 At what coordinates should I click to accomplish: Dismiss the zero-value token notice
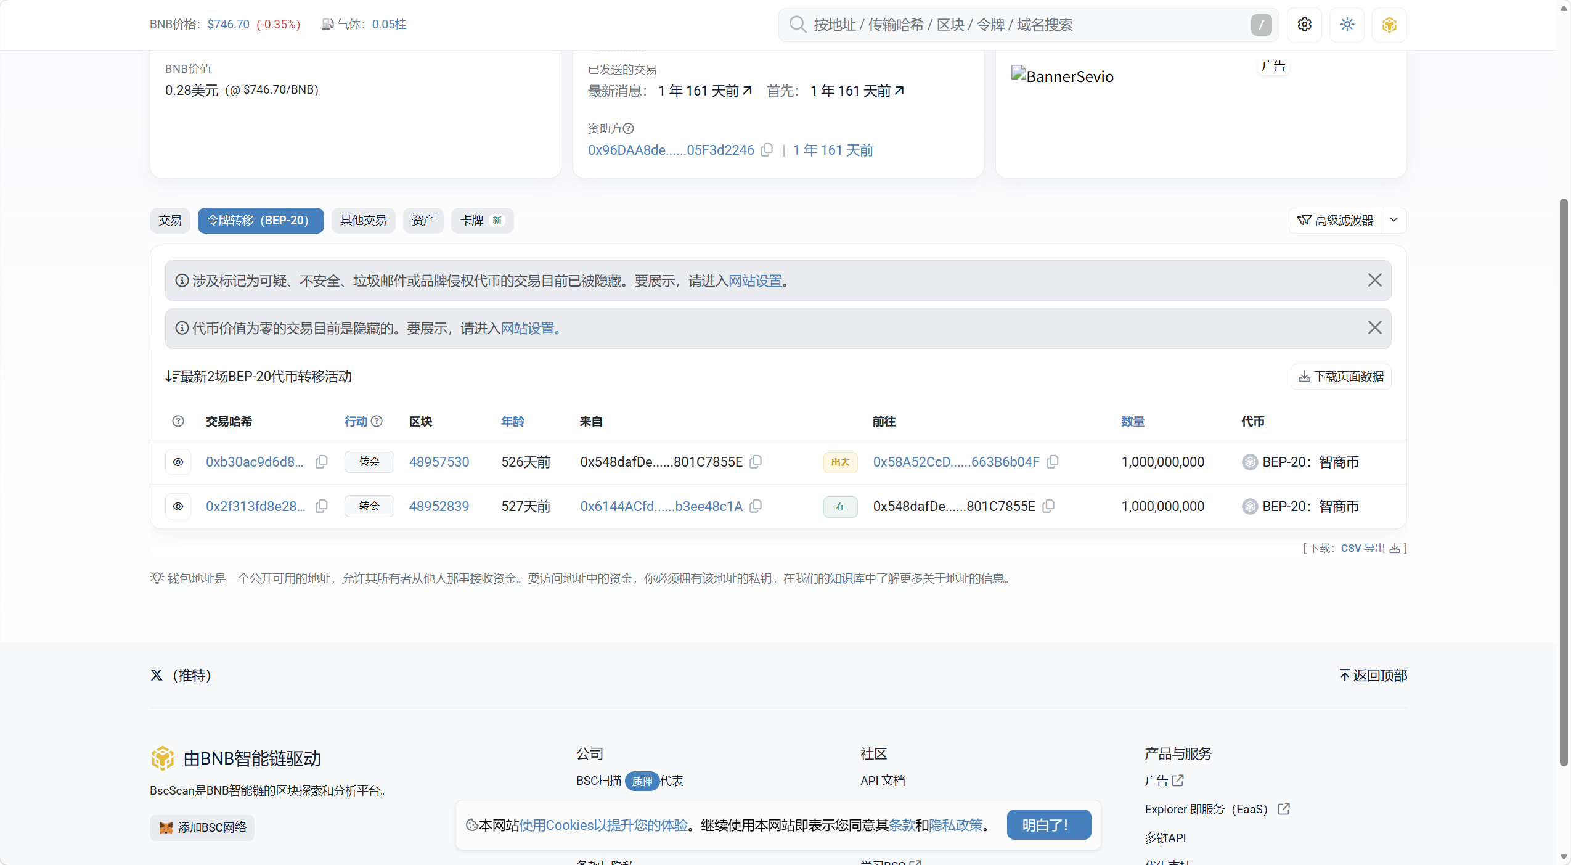click(x=1374, y=328)
